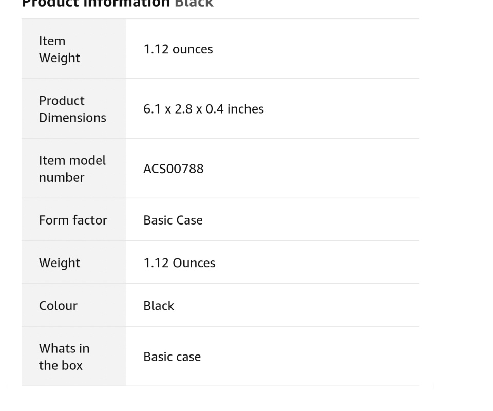Click the "Item Weight" row label
The width and height of the screenshot is (493, 411).
(60, 49)
